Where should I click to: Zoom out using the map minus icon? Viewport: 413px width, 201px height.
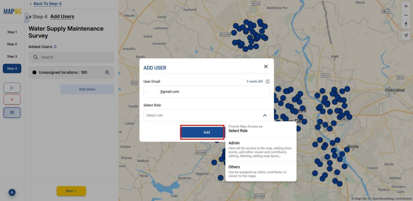click(x=406, y=15)
